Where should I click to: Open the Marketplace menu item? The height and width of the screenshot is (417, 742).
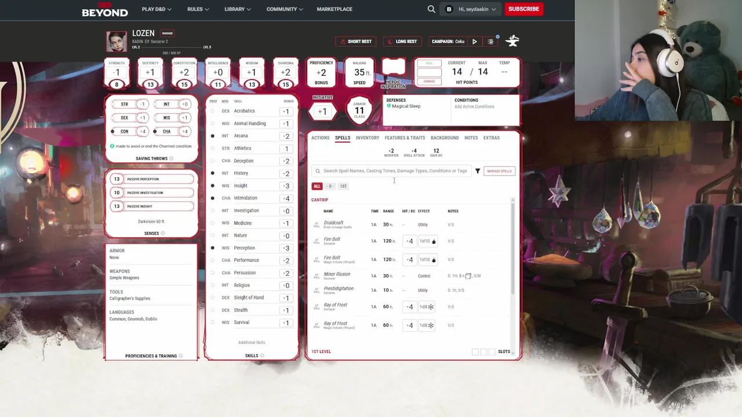tap(334, 9)
